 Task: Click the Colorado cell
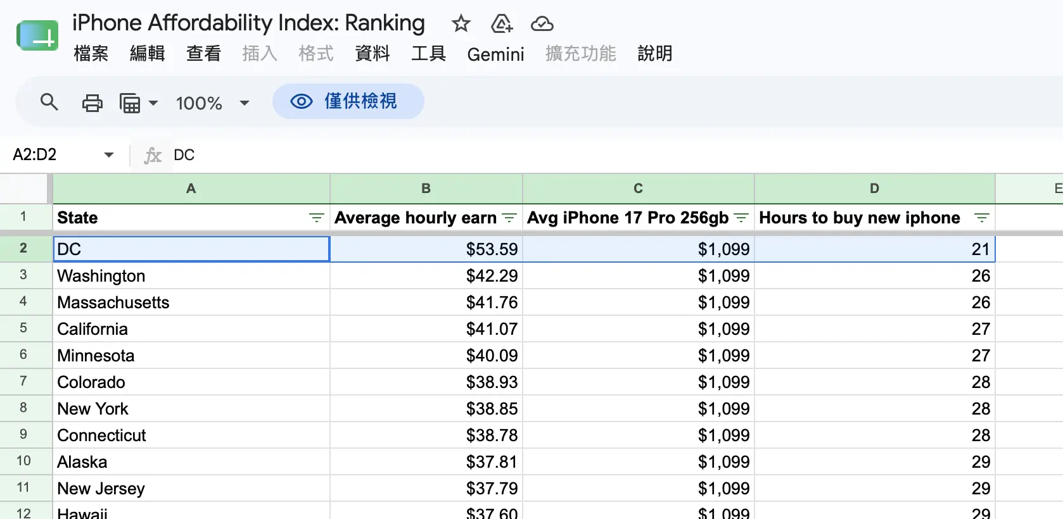(x=191, y=382)
